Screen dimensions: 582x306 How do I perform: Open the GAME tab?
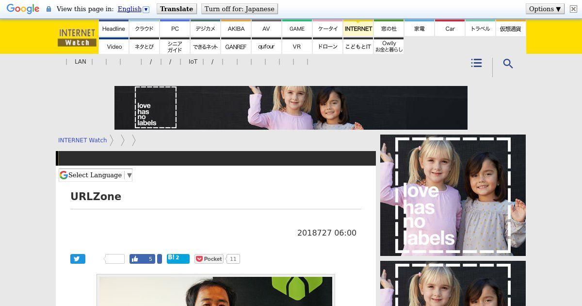[297, 29]
